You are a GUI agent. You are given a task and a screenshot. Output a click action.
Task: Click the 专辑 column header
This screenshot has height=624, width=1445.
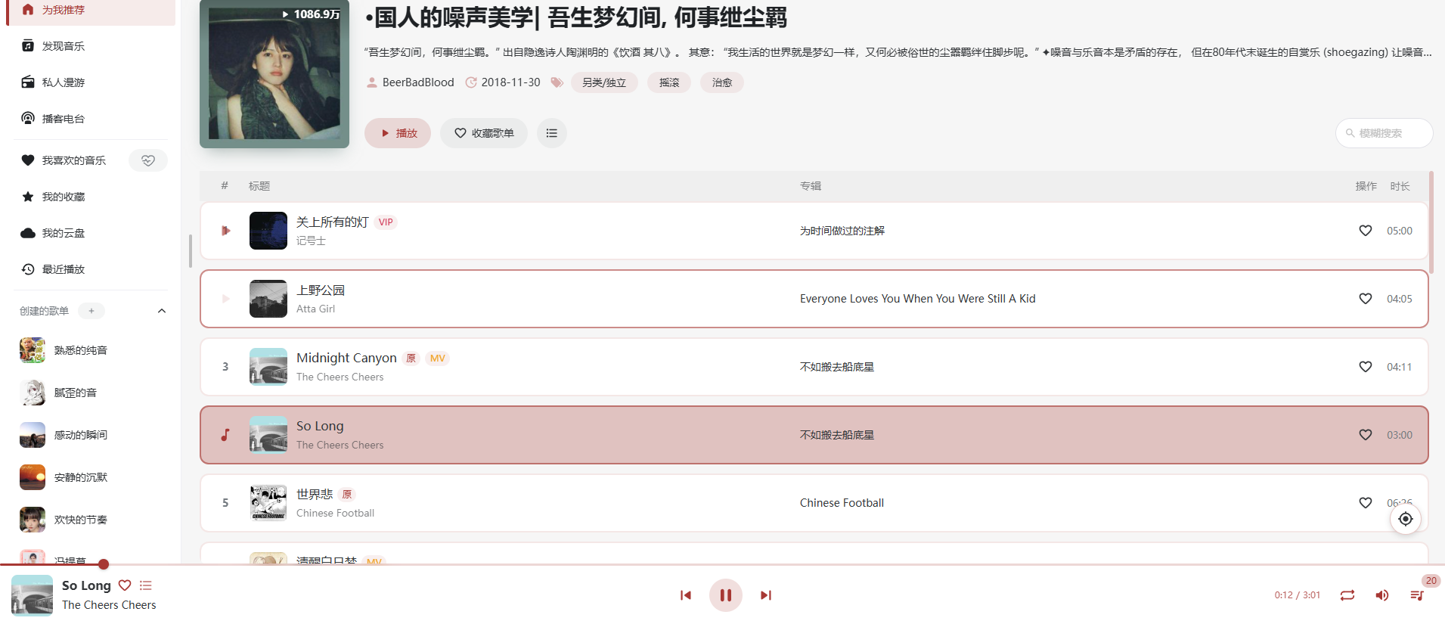(811, 186)
